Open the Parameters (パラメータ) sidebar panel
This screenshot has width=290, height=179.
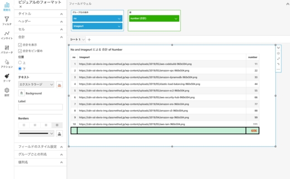7,49
